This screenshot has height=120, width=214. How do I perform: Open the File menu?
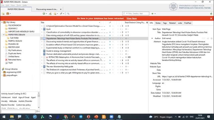3,5
